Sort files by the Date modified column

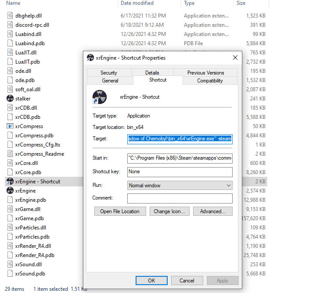click(x=136, y=3)
